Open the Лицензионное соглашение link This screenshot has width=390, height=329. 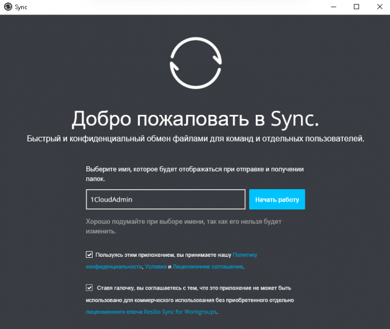[207, 267]
